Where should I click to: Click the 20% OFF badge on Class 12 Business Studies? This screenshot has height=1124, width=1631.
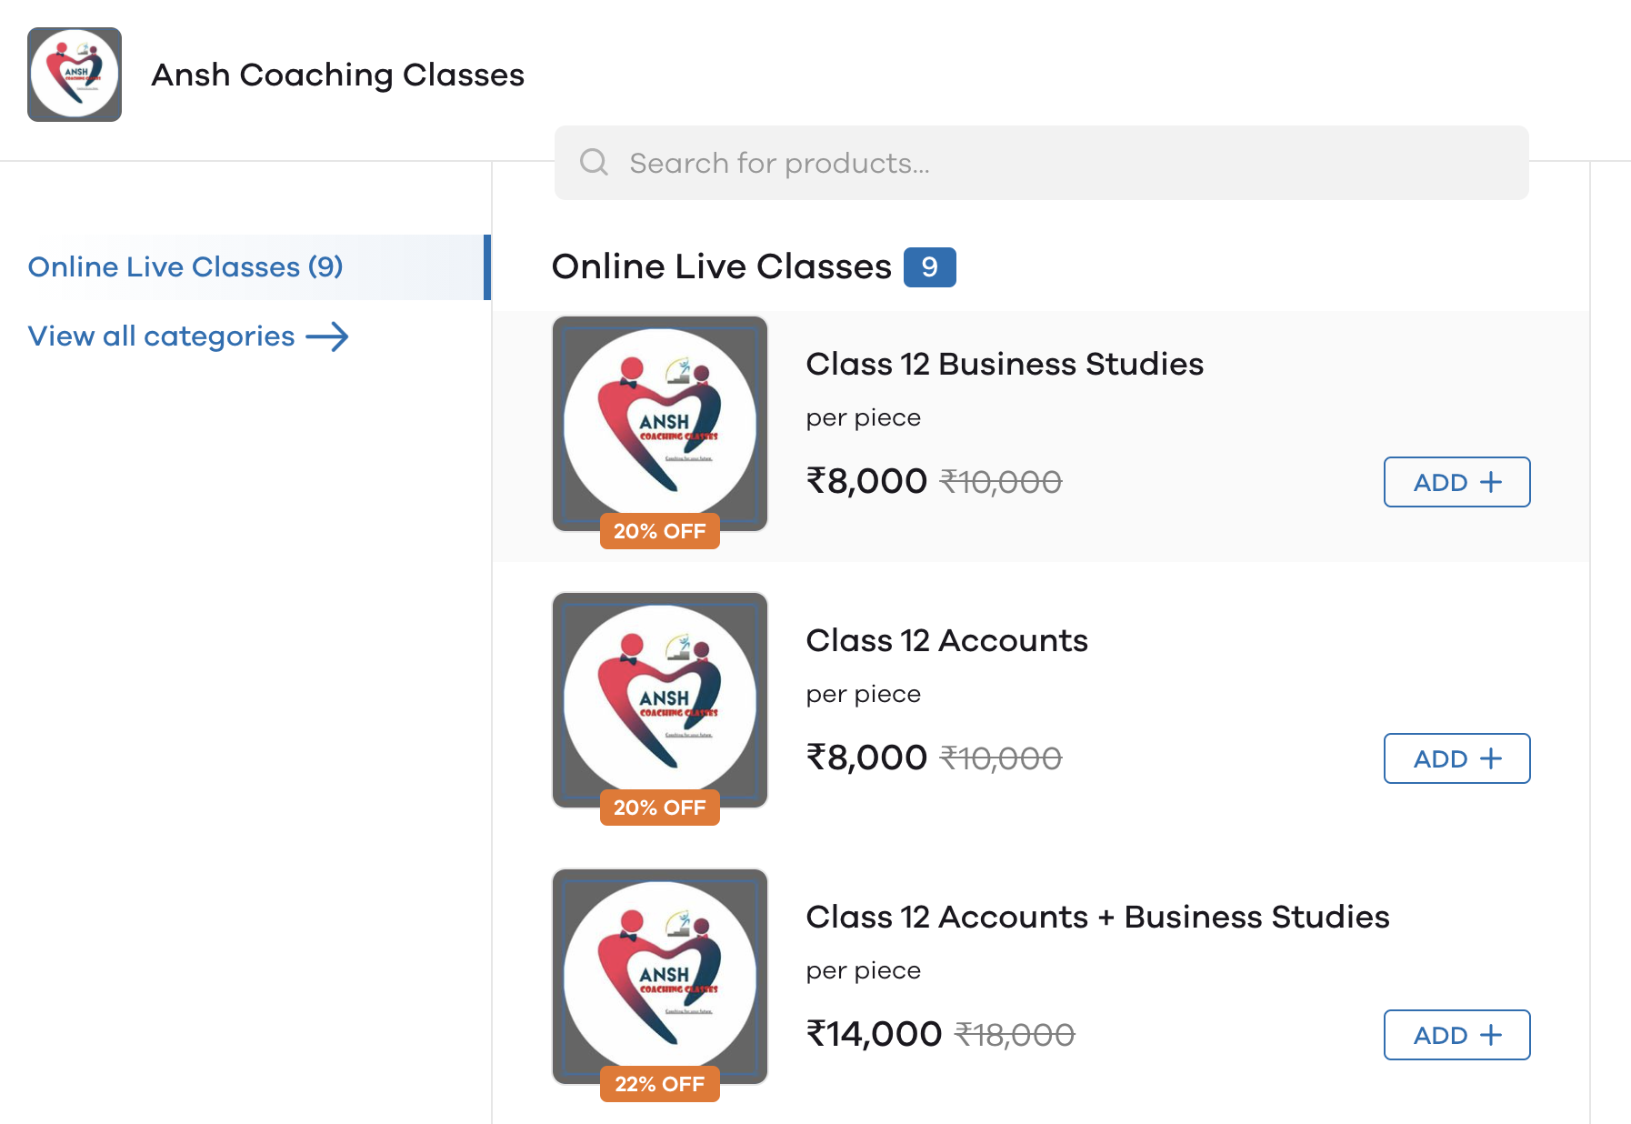pyautogui.click(x=659, y=531)
